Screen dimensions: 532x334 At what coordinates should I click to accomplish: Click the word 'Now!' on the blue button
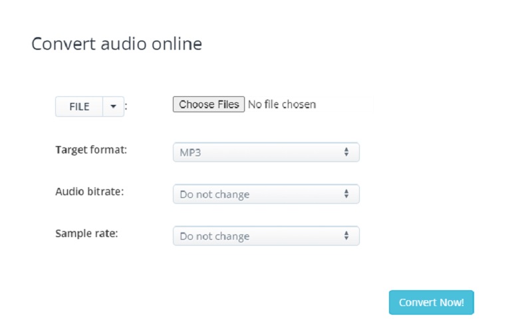pyautogui.click(x=450, y=303)
